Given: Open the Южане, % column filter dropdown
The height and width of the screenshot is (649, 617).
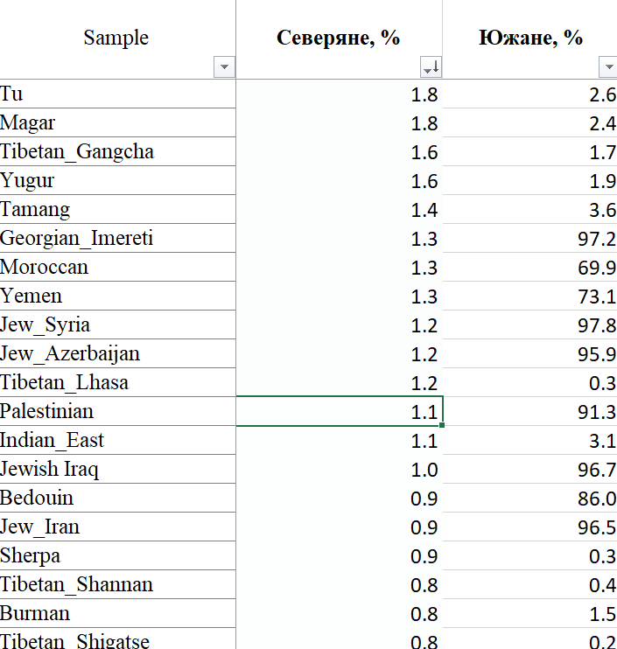Looking at the screenshot, I should tap(608, 66).
